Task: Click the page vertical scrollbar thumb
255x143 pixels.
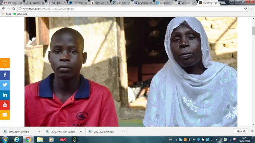Action: [254, 31]
